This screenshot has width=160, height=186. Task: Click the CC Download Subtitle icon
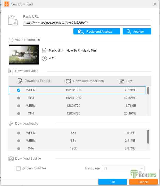pyautogui.click(x=11, y=159)
